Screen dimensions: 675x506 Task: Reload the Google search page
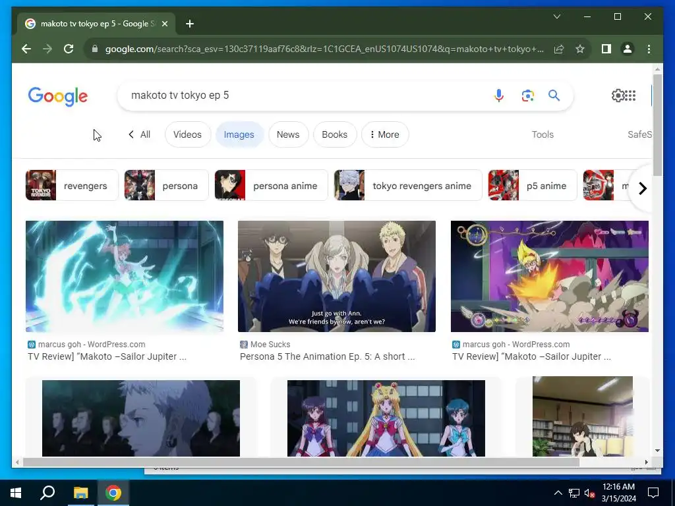click(69, 49)
